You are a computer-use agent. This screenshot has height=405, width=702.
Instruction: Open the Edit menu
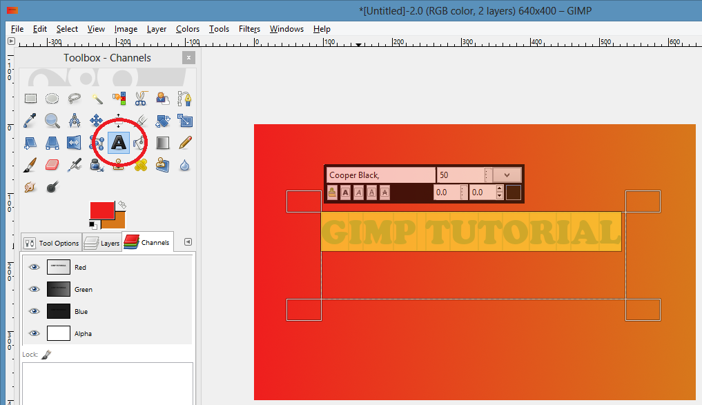click(40, 29)
